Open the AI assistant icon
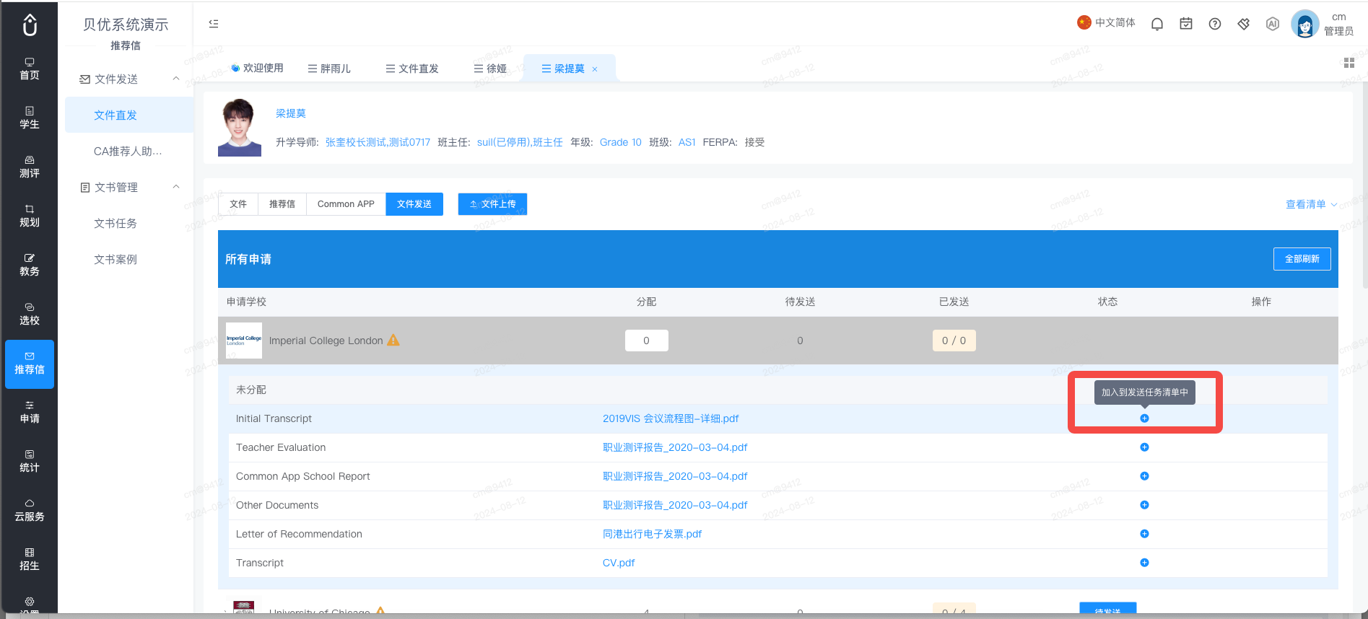 (1272, 24)
